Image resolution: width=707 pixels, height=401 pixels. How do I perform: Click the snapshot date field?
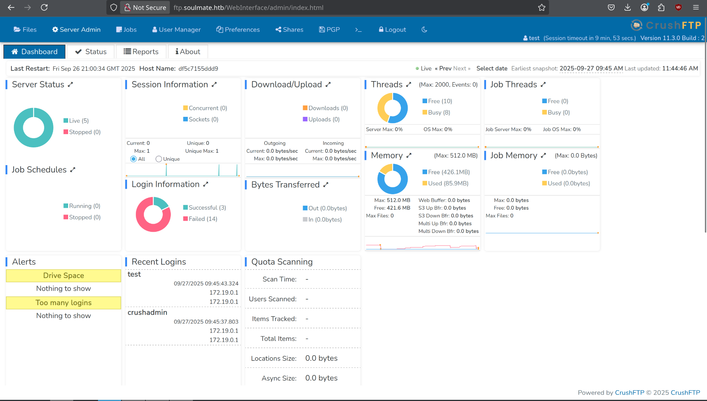(591, 69)
